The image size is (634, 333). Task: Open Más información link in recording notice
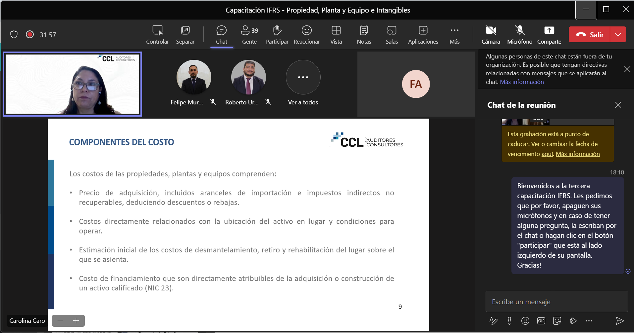point(578,154)
